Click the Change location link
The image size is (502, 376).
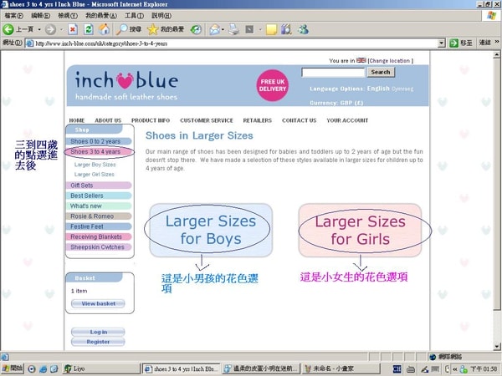(x=390, y=61)
